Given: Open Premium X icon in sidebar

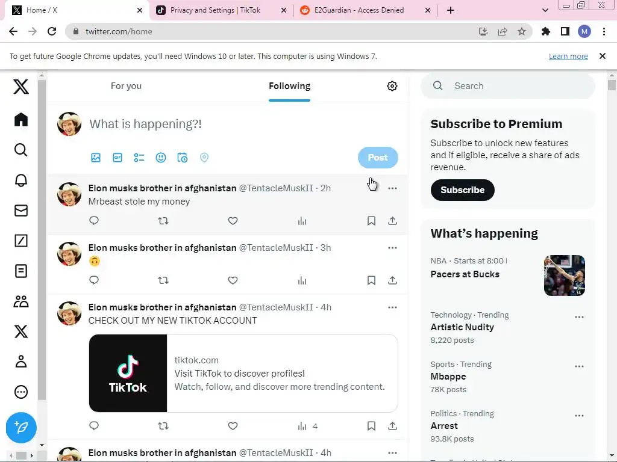Looking at the screenshot, I should [x=21, y=331].
